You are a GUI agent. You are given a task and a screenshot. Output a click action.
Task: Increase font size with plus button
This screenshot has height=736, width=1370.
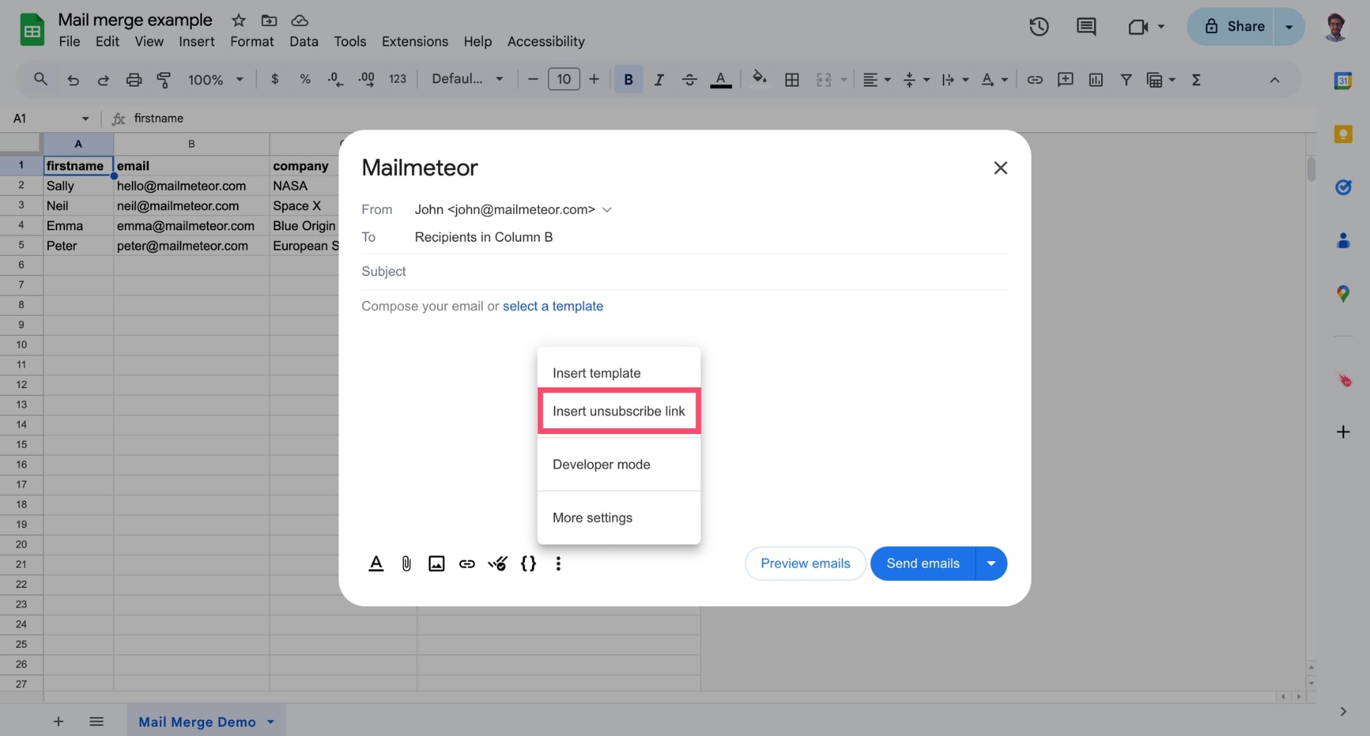(x=594, y=79)
